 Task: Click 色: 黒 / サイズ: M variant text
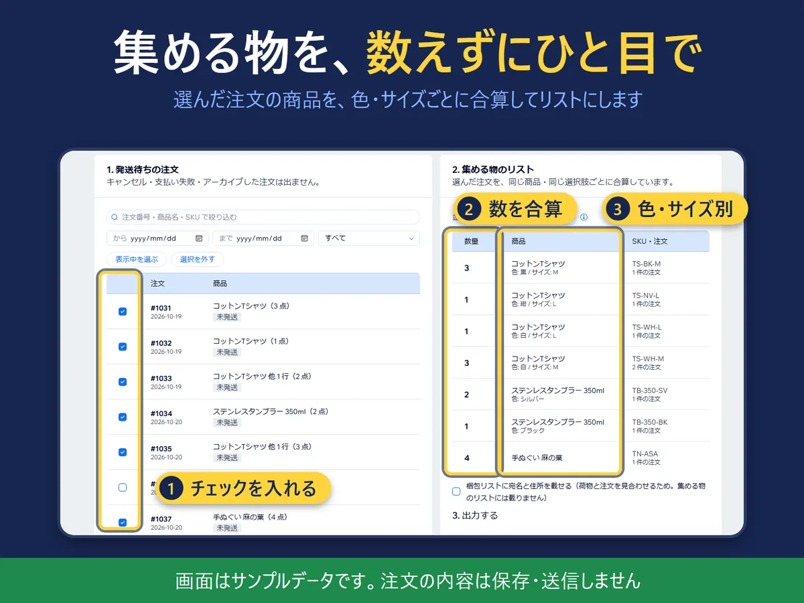(535, 272)
